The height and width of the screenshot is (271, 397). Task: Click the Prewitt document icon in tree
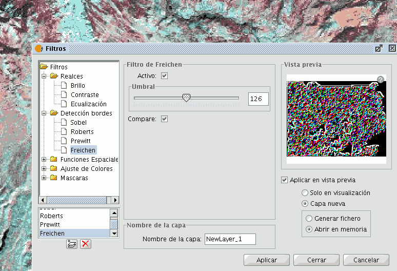point(64,141)
